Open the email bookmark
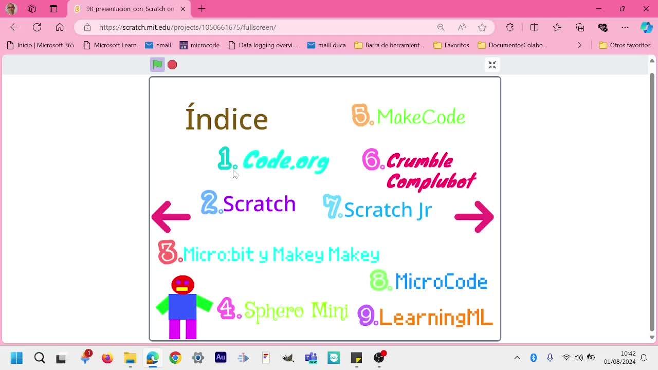The width and height of the screenshot is (658, 370). pyautogui.click(x=158, y=45)
